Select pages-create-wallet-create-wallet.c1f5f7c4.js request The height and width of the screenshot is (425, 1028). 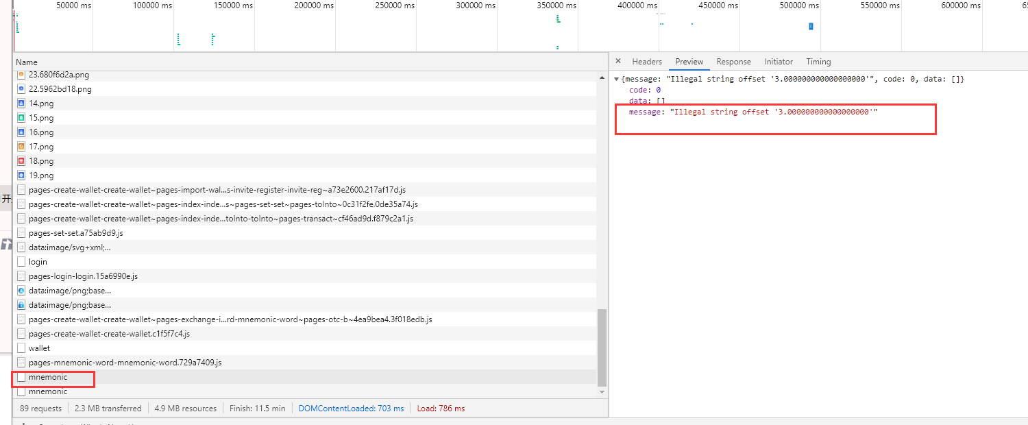(304, 334)
